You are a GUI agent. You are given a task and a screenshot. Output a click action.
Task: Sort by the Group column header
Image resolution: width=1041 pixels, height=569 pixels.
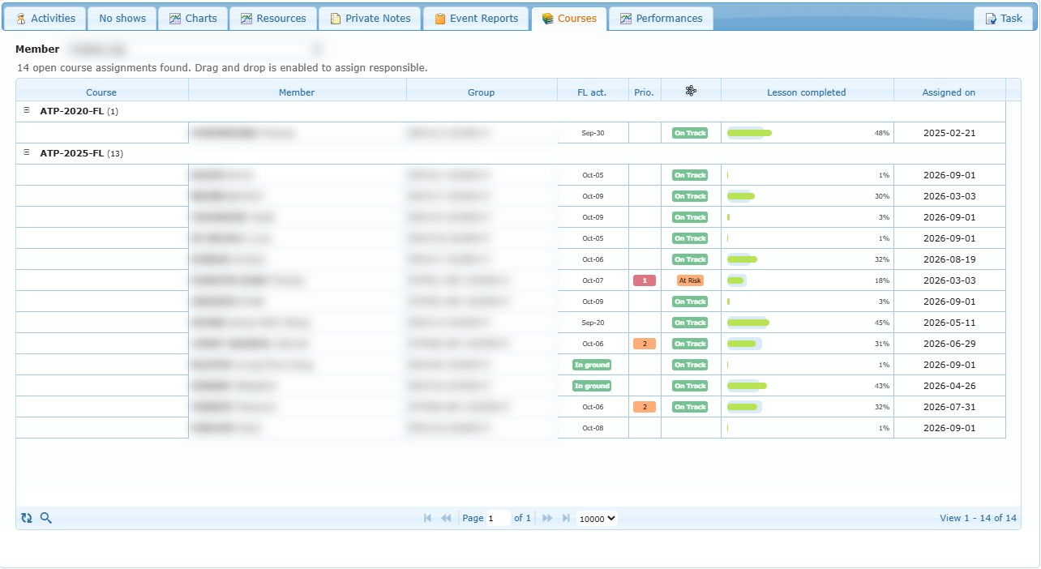[481, 92]
